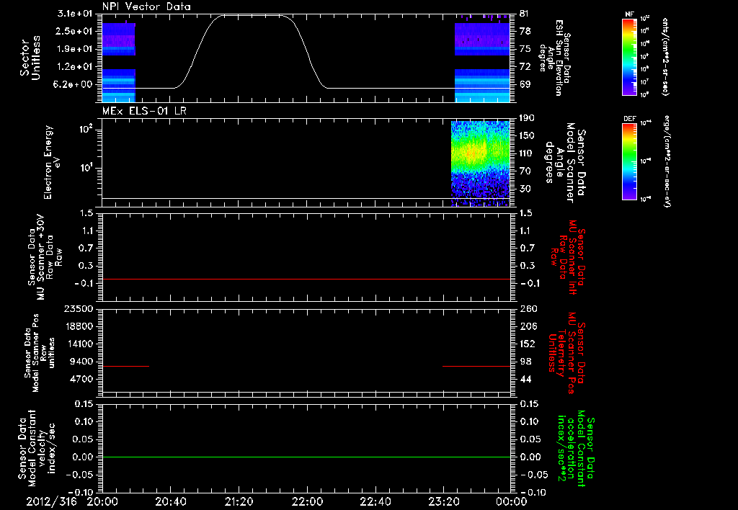Click the 69 degree elevation tick label
The image size is (738, 510).
point(525,84)
